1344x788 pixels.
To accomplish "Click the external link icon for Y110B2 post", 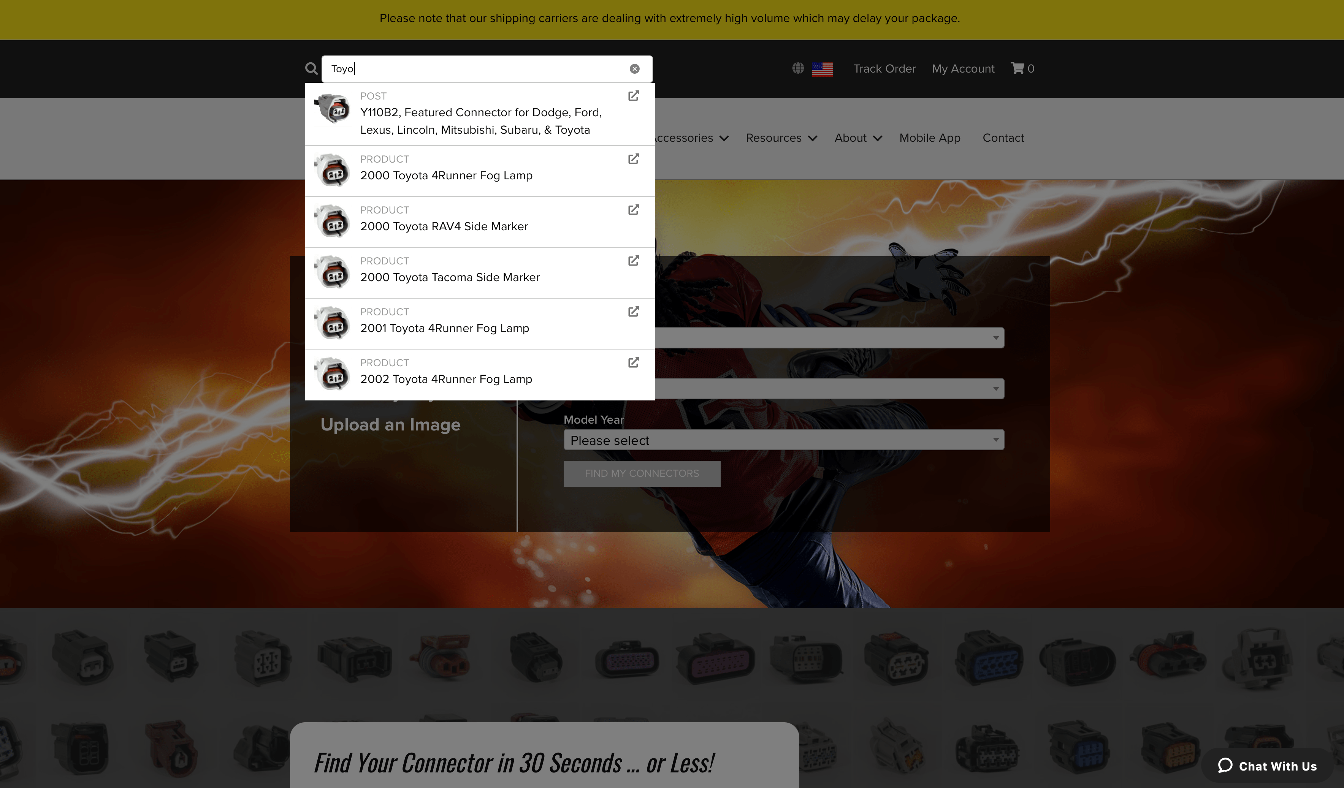I will click(634, 96).
